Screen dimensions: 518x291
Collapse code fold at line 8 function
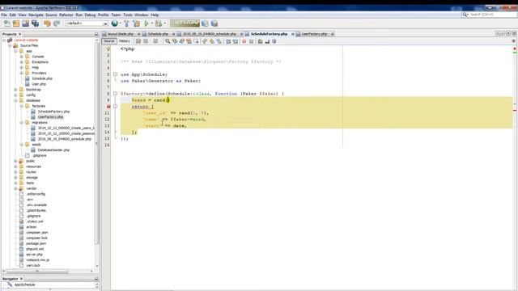[115, 94]
